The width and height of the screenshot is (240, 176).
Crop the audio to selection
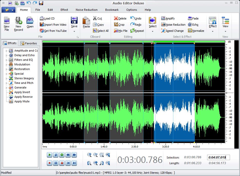click(119, 25)
